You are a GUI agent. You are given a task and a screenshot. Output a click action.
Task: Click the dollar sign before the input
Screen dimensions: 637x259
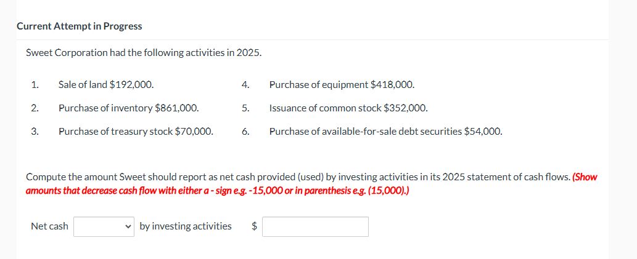click(x=254, y=226)
